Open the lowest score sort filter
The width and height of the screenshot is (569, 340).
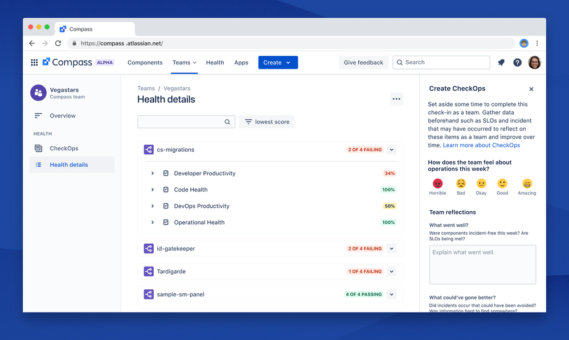click(x=267, y=122)
